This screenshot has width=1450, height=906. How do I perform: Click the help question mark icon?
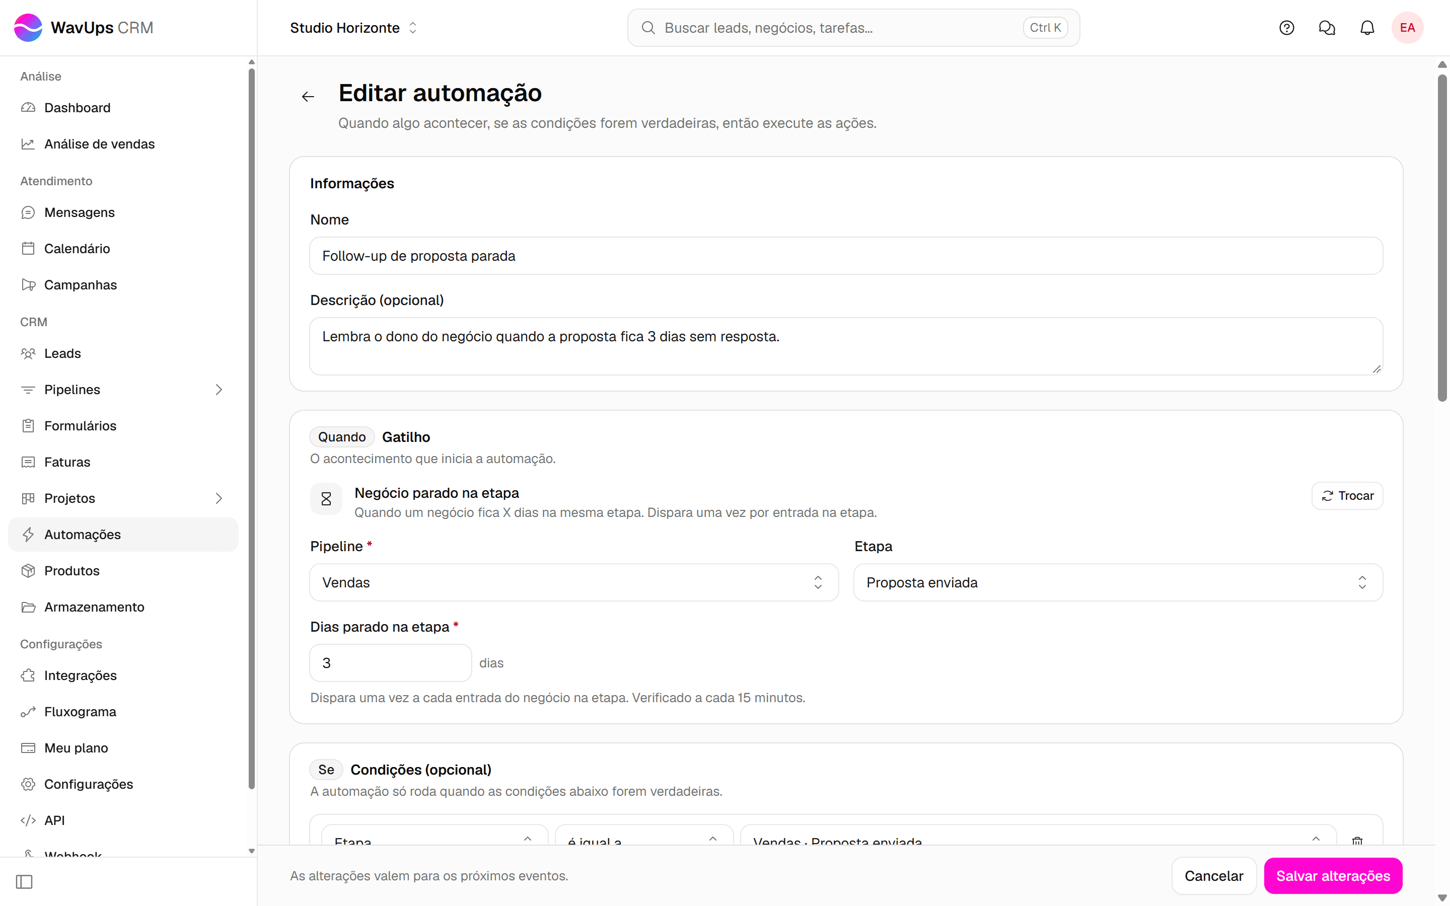[x=1286, y=28]
